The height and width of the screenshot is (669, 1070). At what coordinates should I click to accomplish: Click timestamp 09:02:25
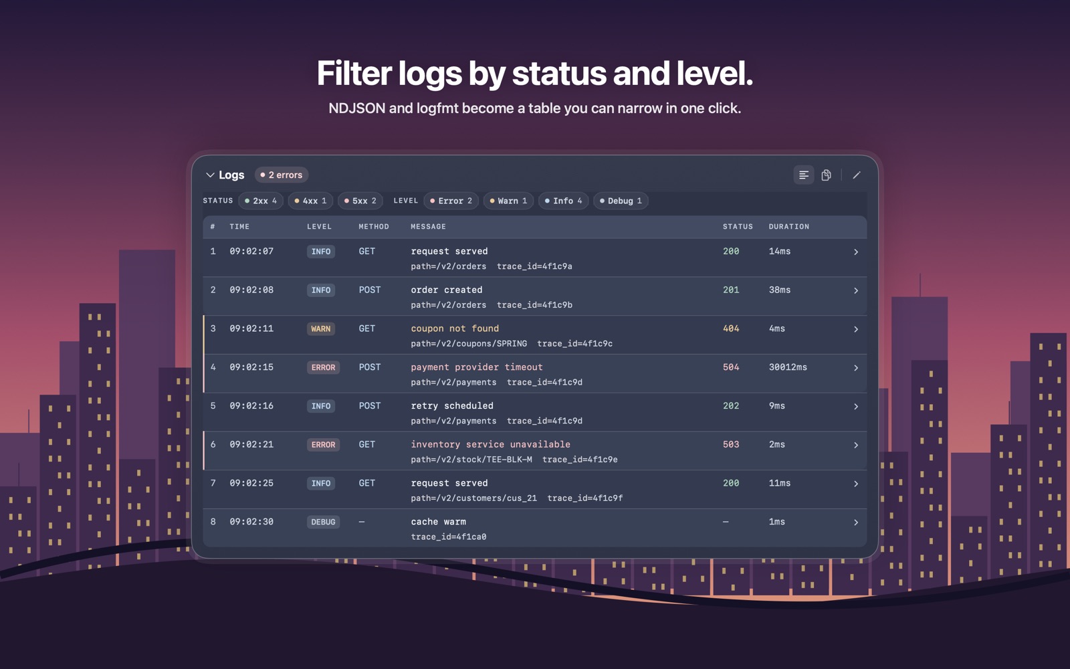point(251,483)
